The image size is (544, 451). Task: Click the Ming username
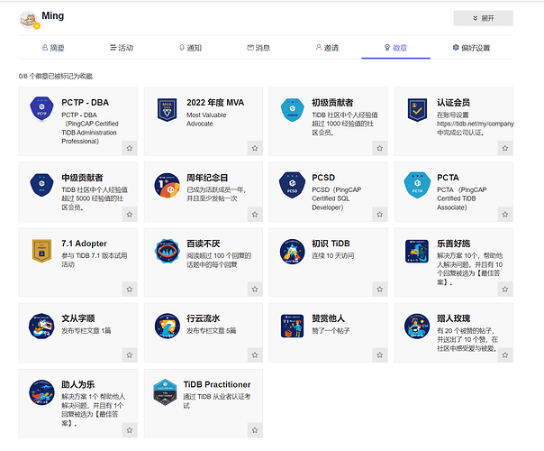(53, 15)
